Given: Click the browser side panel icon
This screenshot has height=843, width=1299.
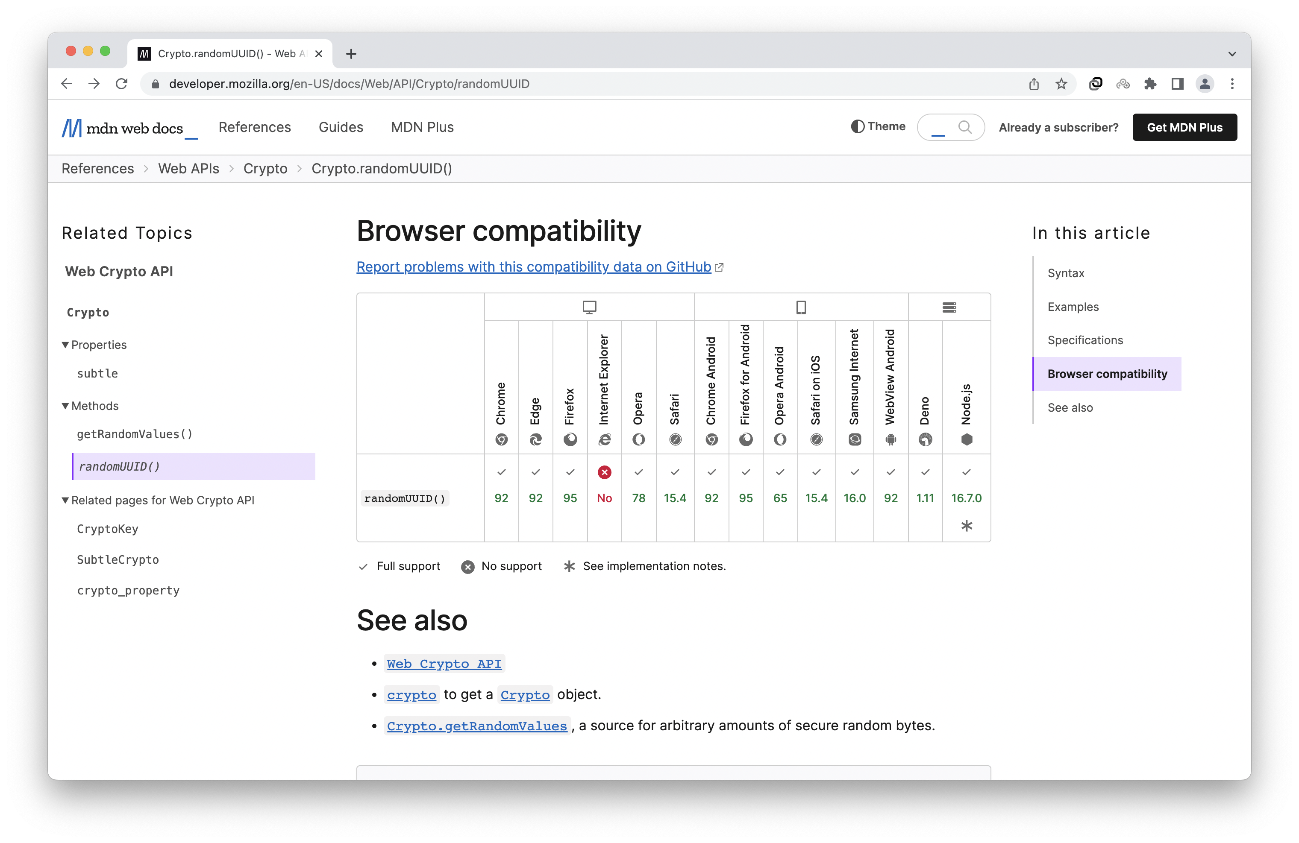Looking at the screenshot, I should tap(1177, 83).
